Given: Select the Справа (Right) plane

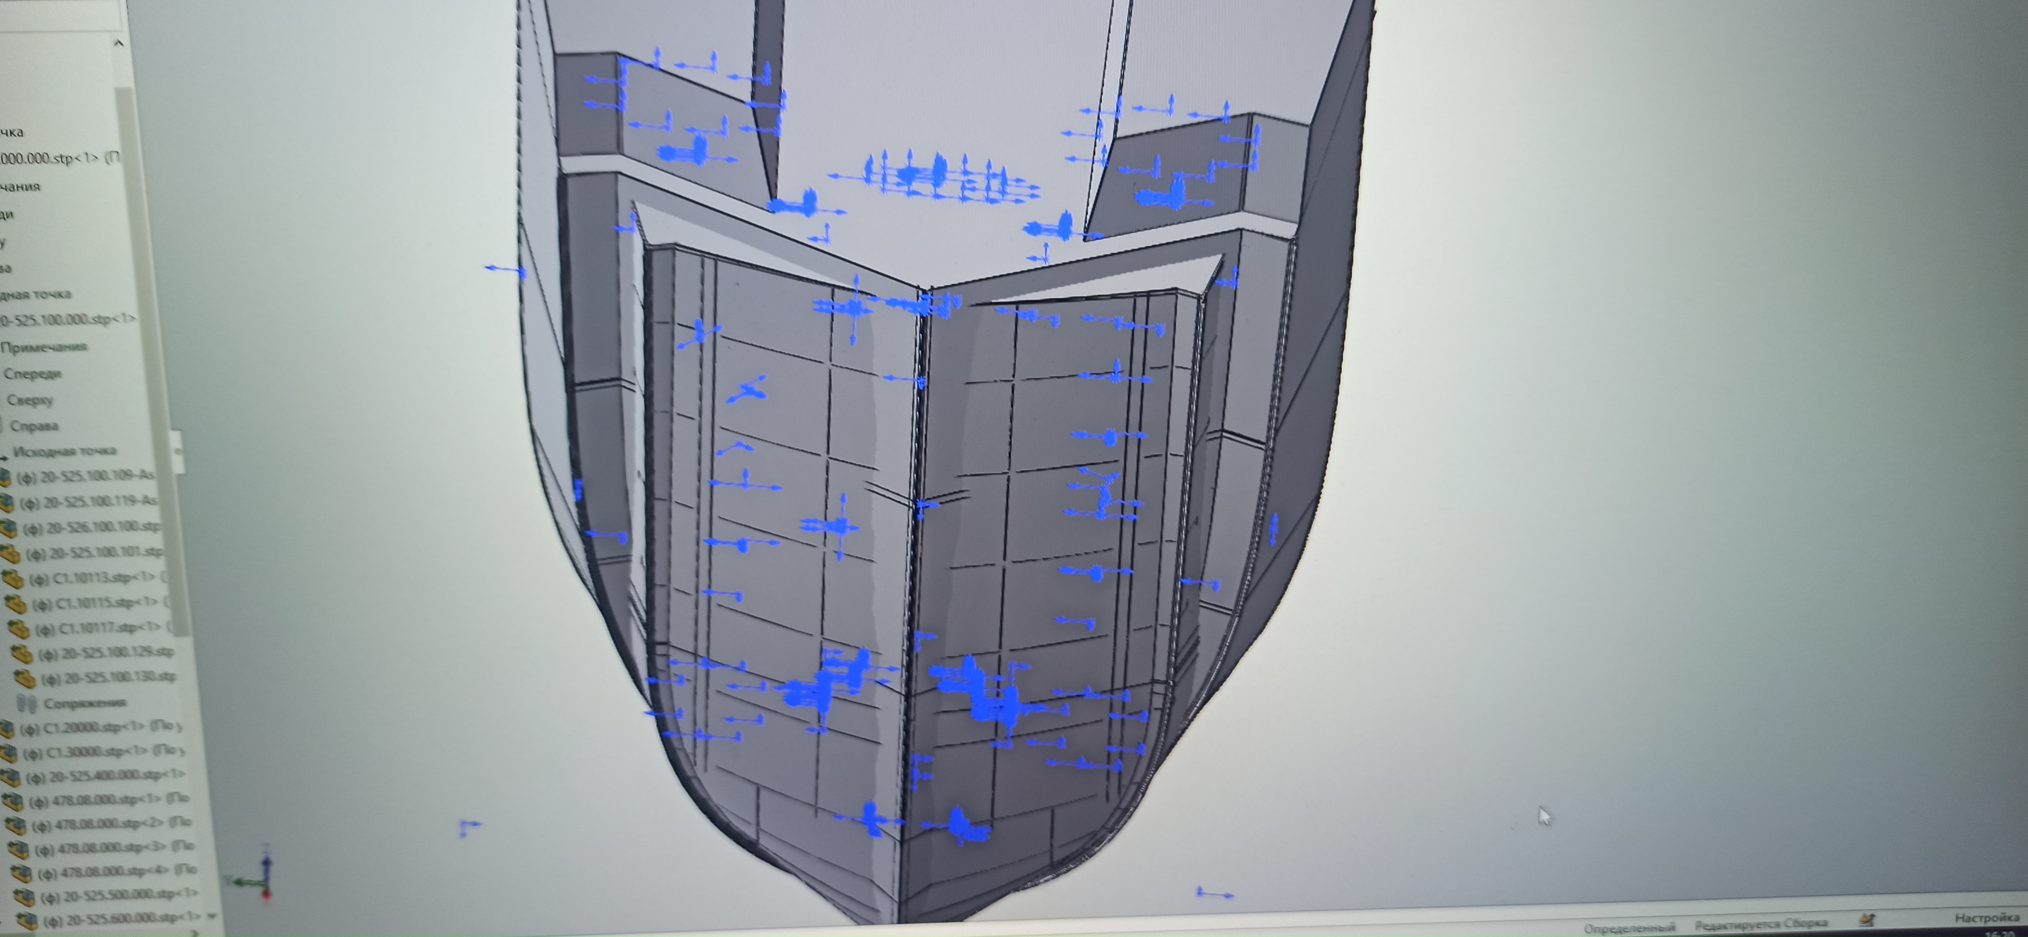Looking at the screenshot, I should (34, 426).
